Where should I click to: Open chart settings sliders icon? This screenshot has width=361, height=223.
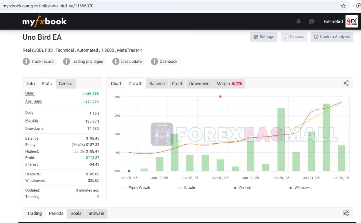[346, 83]
